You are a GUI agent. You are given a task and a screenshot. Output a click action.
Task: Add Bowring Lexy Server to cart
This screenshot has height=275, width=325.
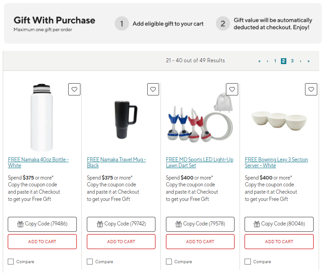(279, 241)
